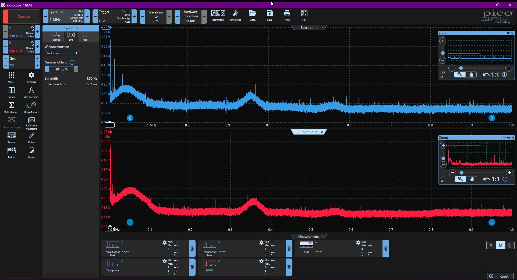Open the Rulers tool

(31, 138)
